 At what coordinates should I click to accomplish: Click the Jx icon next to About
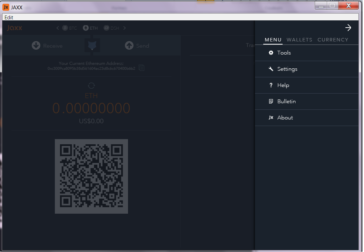271,117
